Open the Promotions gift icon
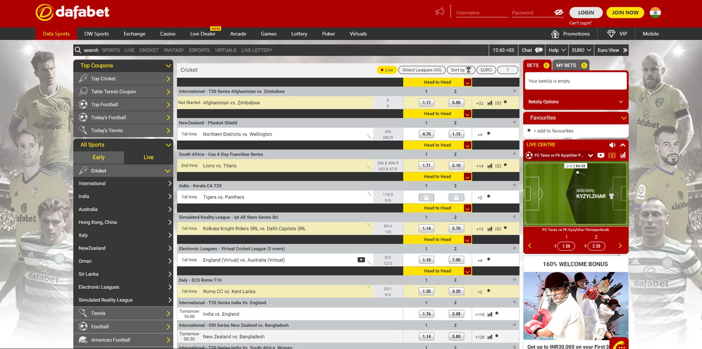The width and height of the screenshot is (702, 349). coord(555,34)
